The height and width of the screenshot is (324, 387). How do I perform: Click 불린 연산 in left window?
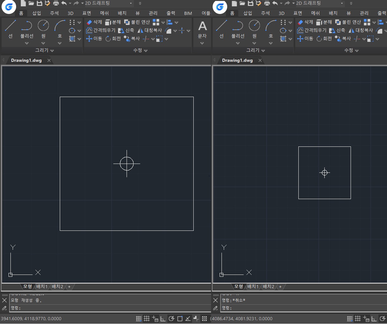pyautogui.click(x=137, y=22)
